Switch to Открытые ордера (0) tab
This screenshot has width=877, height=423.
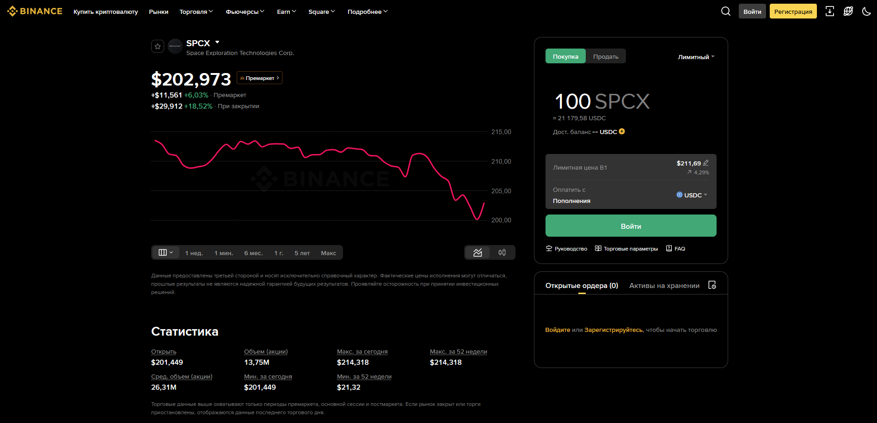point(582,286)
